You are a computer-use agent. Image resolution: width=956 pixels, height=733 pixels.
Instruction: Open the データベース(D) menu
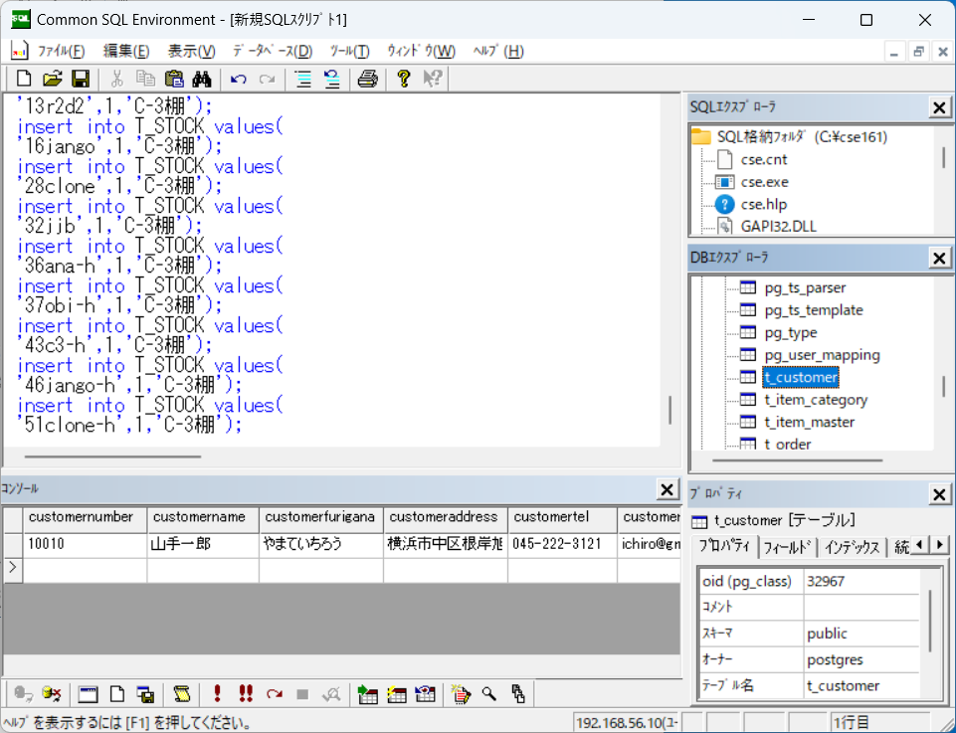[273, 51]
